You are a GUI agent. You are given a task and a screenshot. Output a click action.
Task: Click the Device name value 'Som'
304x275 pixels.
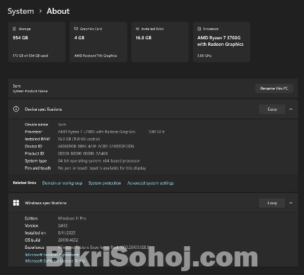(x=62, y=124)
